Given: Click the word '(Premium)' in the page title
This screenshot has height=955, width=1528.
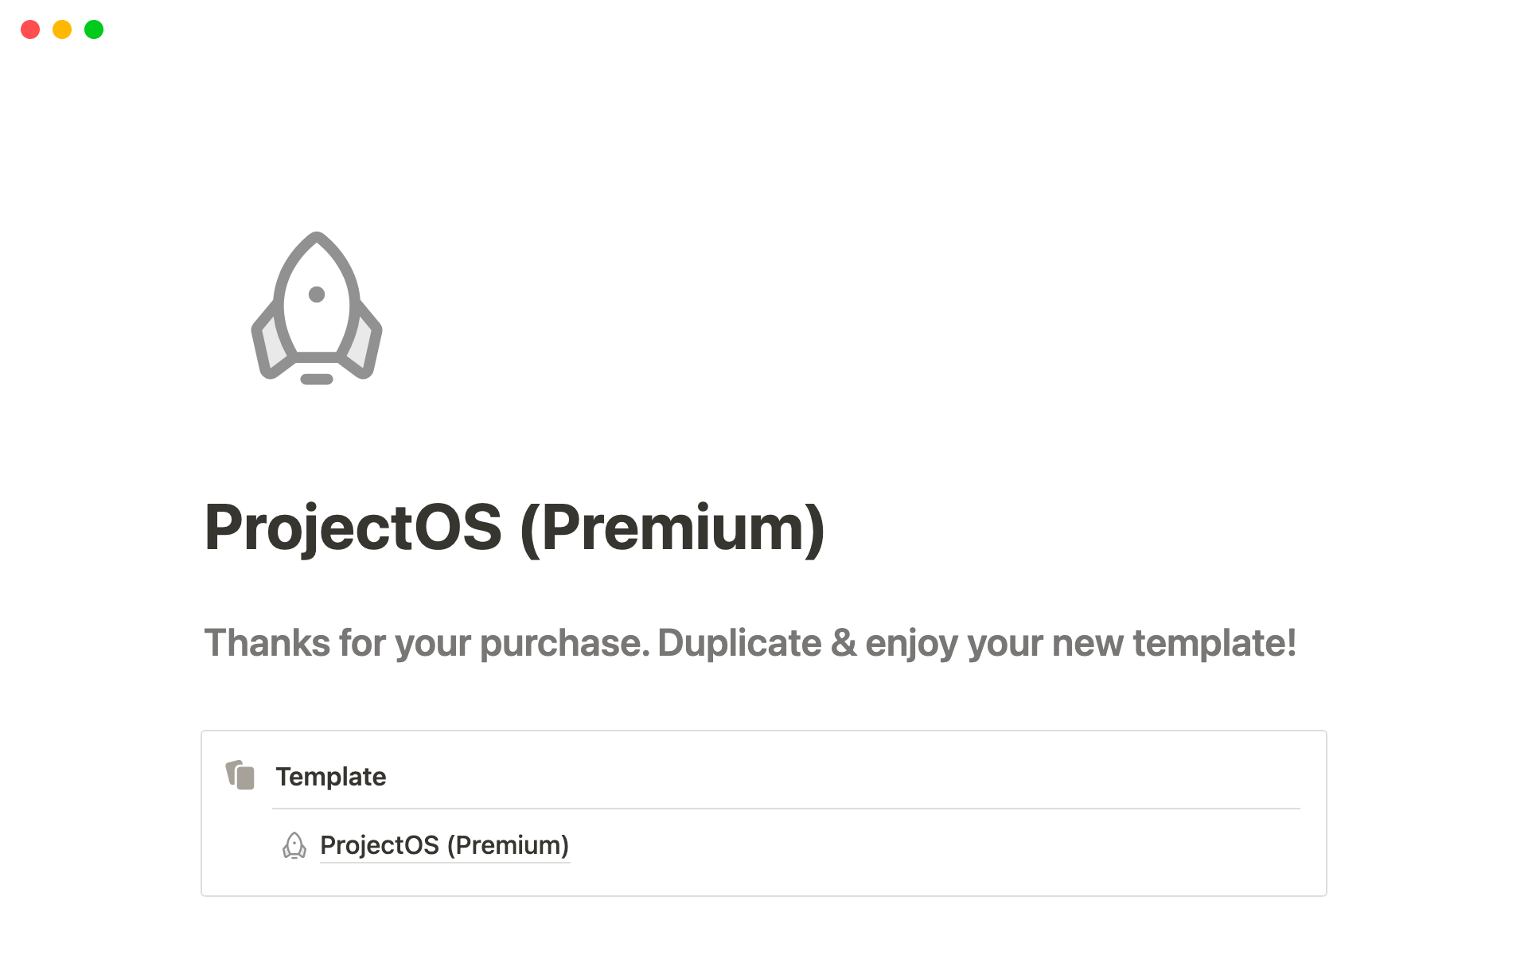Looking at the screenshot, I should 672,528.
